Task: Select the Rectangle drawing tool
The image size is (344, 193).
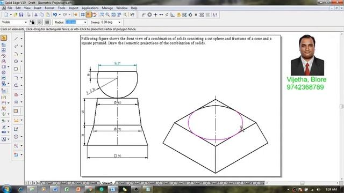Action: (16, 69)
